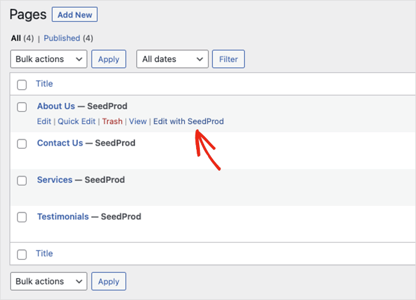Check the About Us page checkbox
This screenshot has height=300, width=416.
click(22, 107)
